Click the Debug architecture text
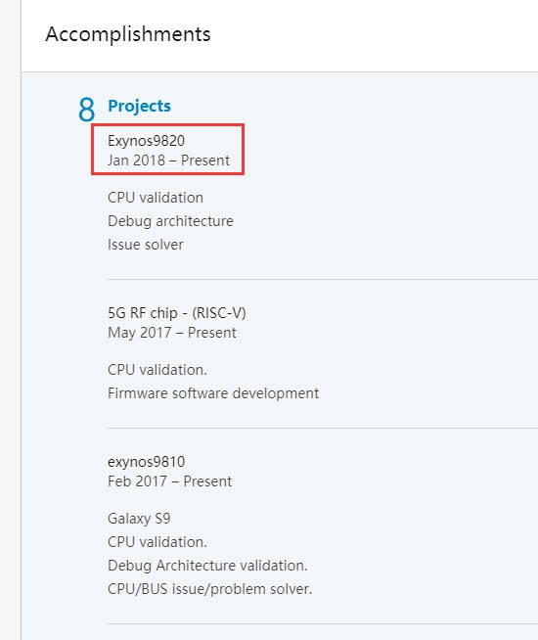This screenshot has width=538, height=640. click(x=170, y=221)
